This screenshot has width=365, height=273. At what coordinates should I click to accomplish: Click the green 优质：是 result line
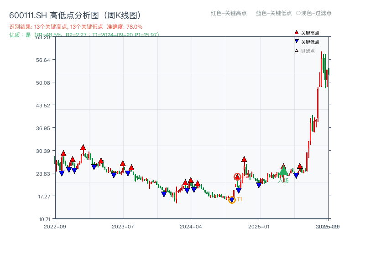[x=84, y=35]
